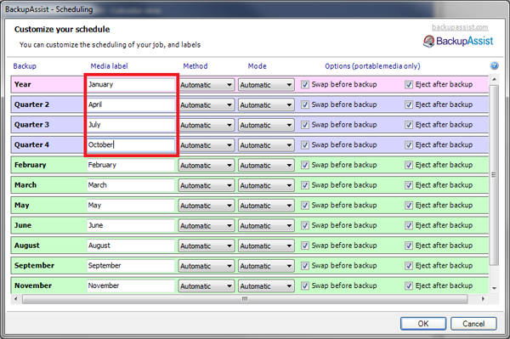The height and width of the screenshot is (339, 510).
Task: Click the November media label field
Action: pos(131,286)
